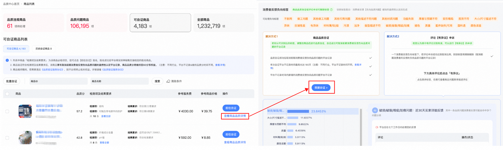Select the 面料透 tag
The image size is (503, 150).
[462, 26]
